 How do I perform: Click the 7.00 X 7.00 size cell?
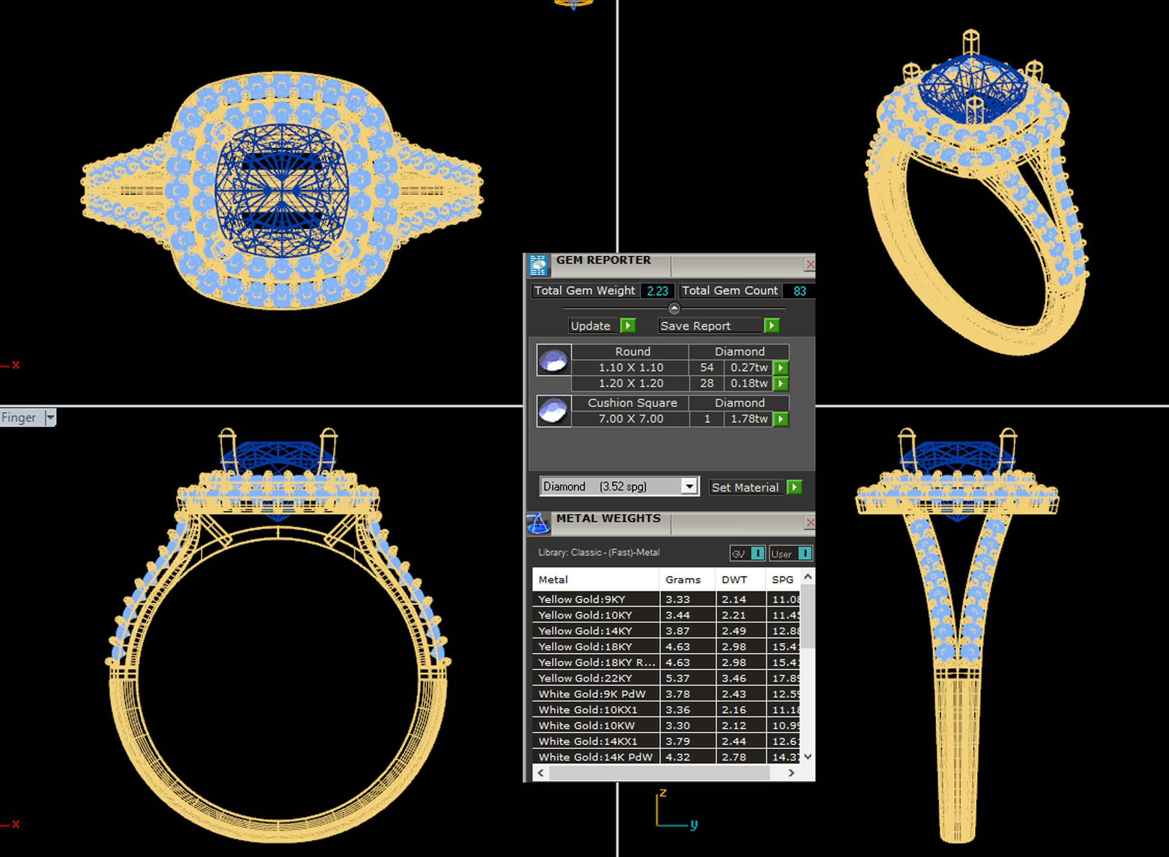[x=630, y=419]
